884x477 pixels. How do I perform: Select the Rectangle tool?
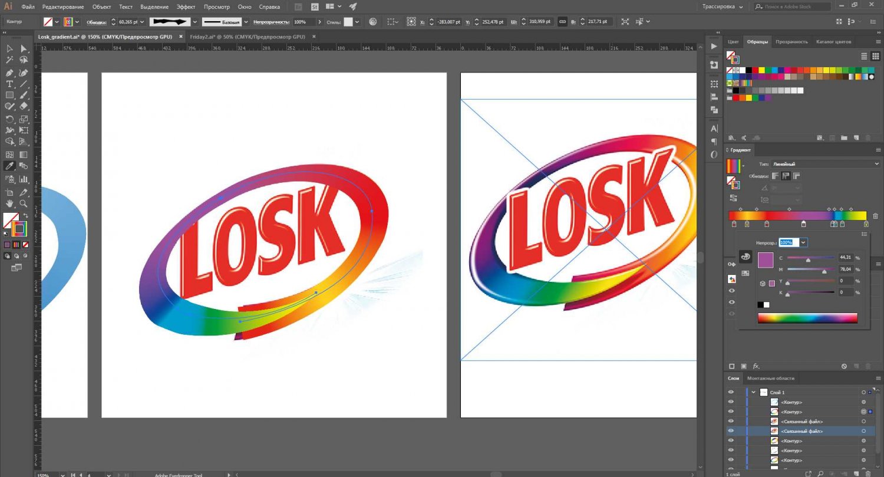click(x=10, y=96)
